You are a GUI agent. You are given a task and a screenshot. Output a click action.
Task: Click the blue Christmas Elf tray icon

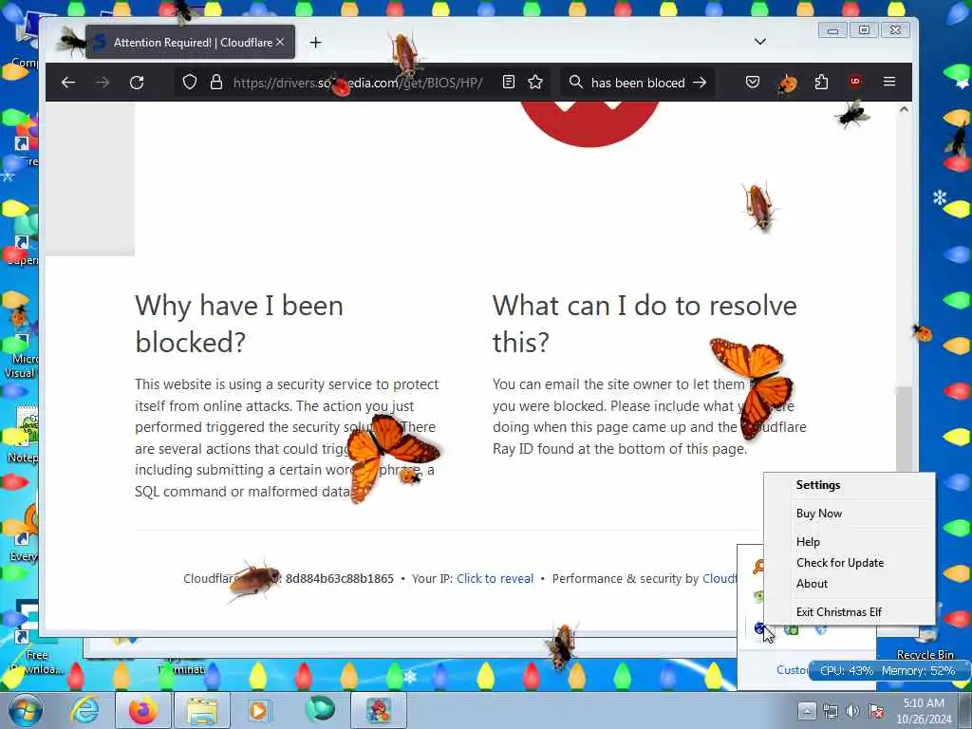[x=759, y=628]
